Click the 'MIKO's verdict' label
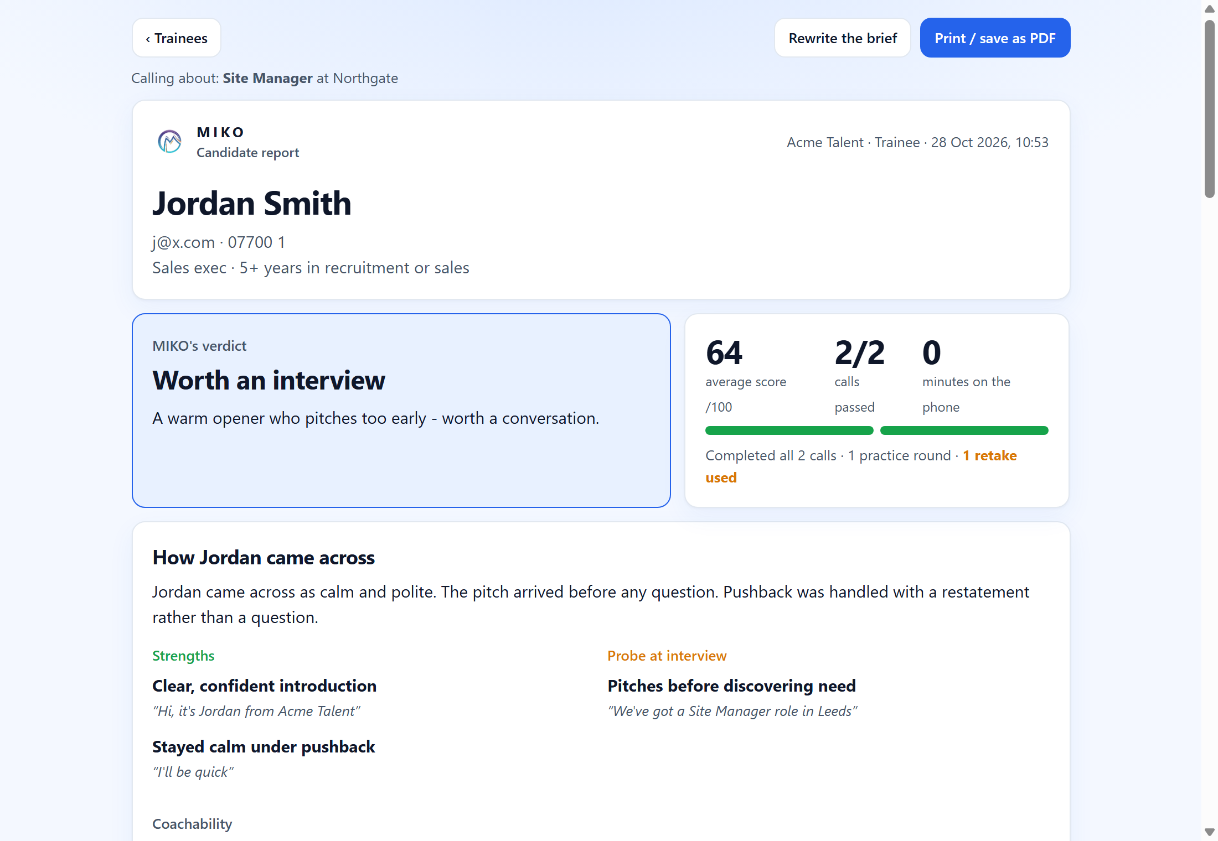The image size is (1218, 841). point(199,346)
